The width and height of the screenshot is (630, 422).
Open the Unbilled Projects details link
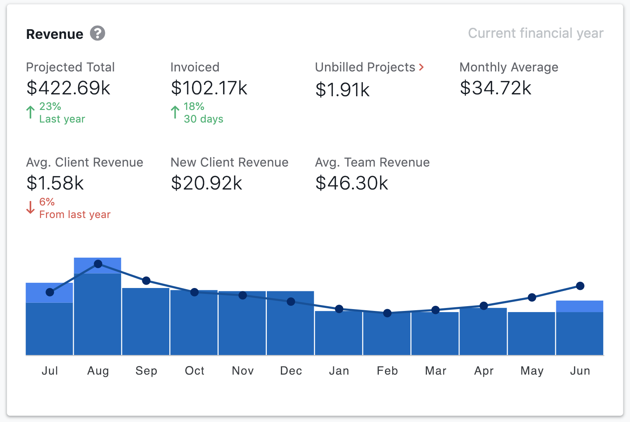365,67
